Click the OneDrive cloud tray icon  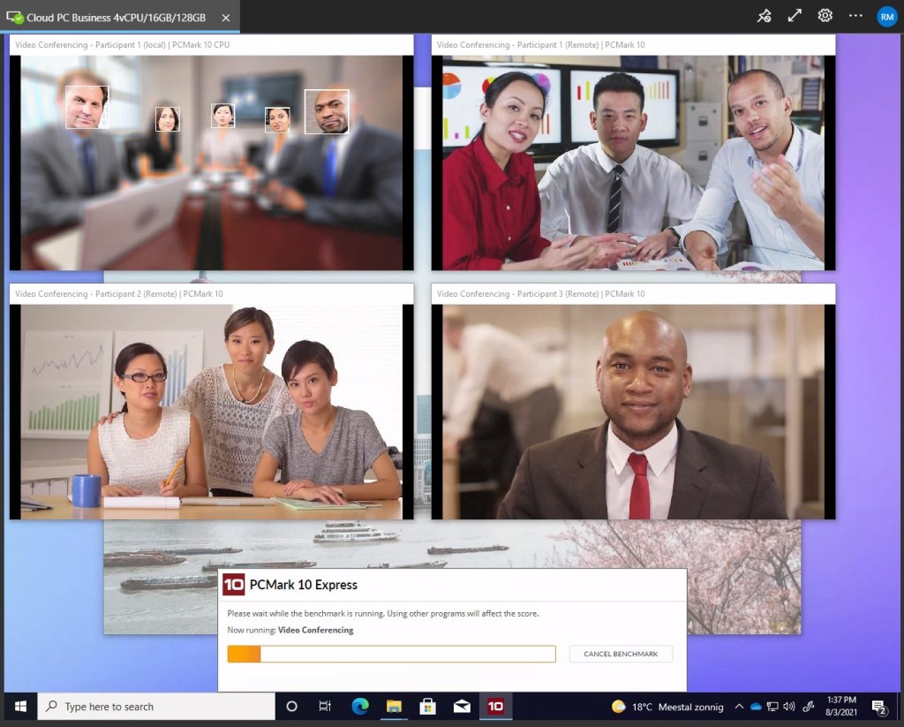tap(756, 706)
